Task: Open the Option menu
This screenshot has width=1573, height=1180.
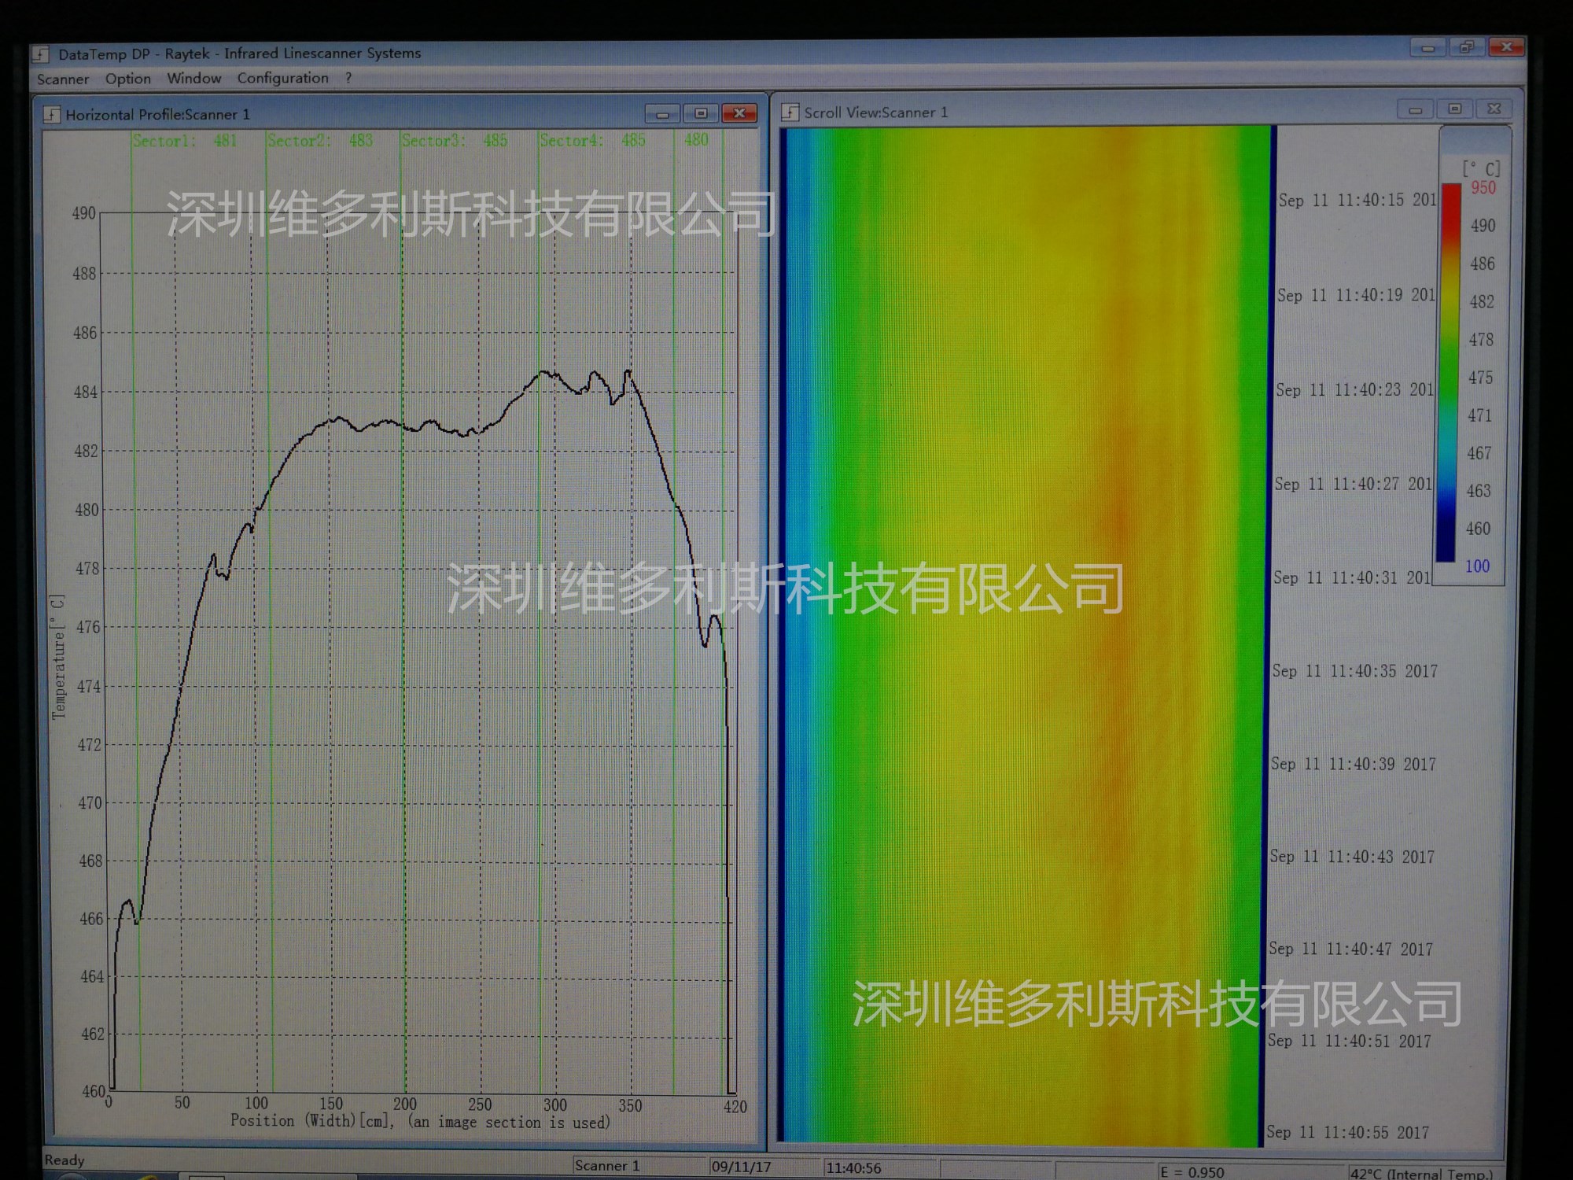Action: tap(127, 79)
